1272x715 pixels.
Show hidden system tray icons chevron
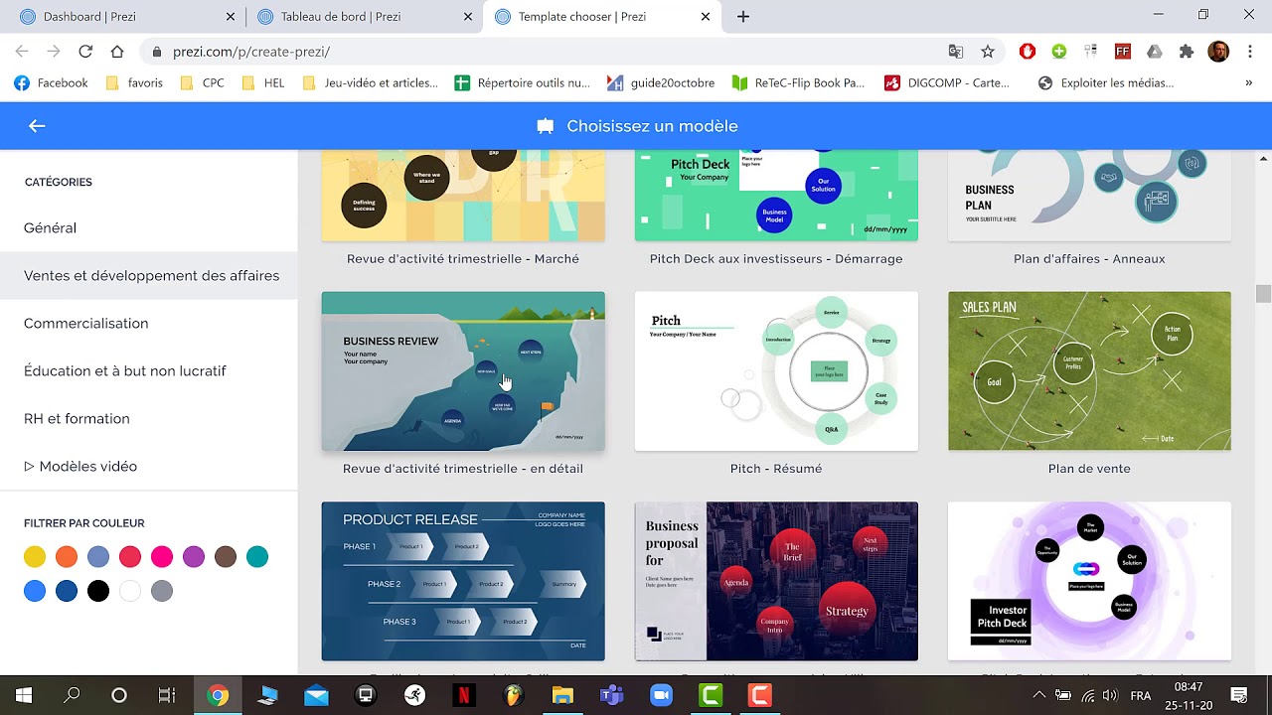(x=1039, y=695)
